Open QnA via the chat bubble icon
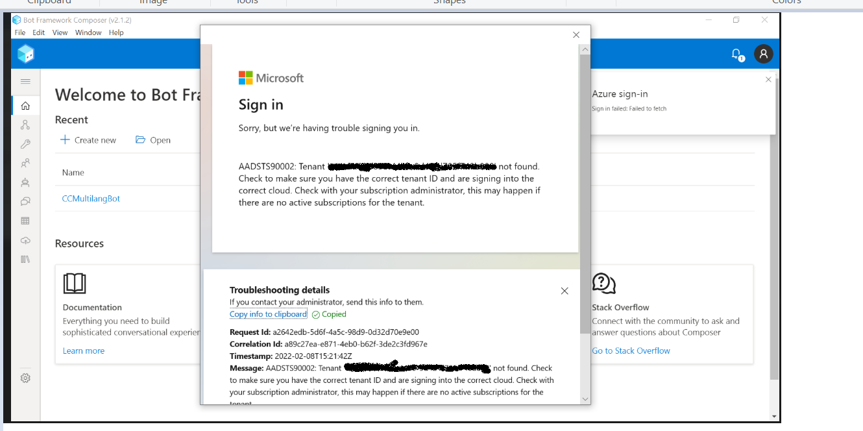 (x=25, y=202)
